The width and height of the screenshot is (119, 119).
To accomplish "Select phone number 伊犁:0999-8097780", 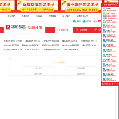I will 51,41.
